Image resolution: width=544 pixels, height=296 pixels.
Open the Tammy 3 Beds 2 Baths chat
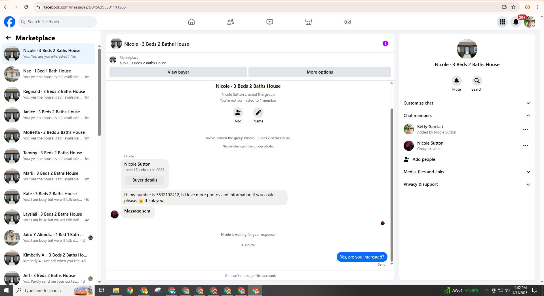(49, 156)
